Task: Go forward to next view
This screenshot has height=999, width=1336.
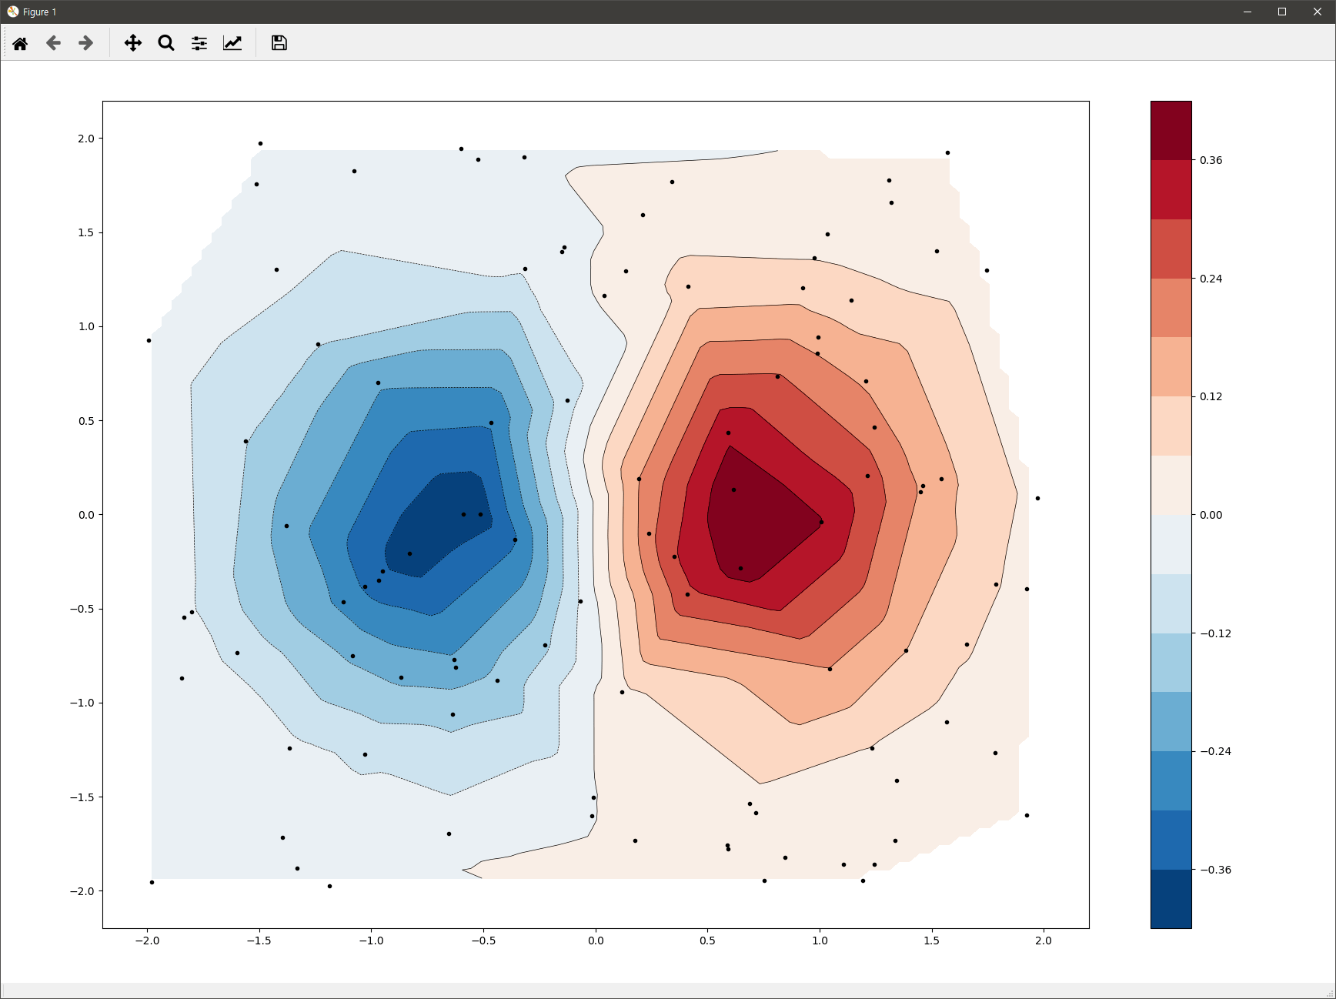Action: [x=85, y=43]
